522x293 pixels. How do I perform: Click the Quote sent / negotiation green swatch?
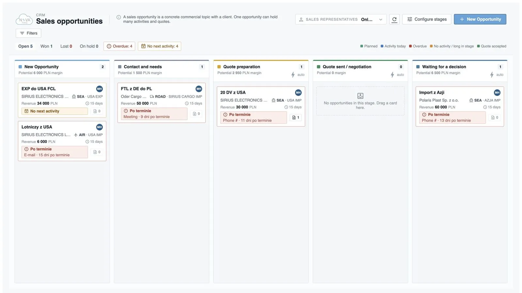point(318,67)
